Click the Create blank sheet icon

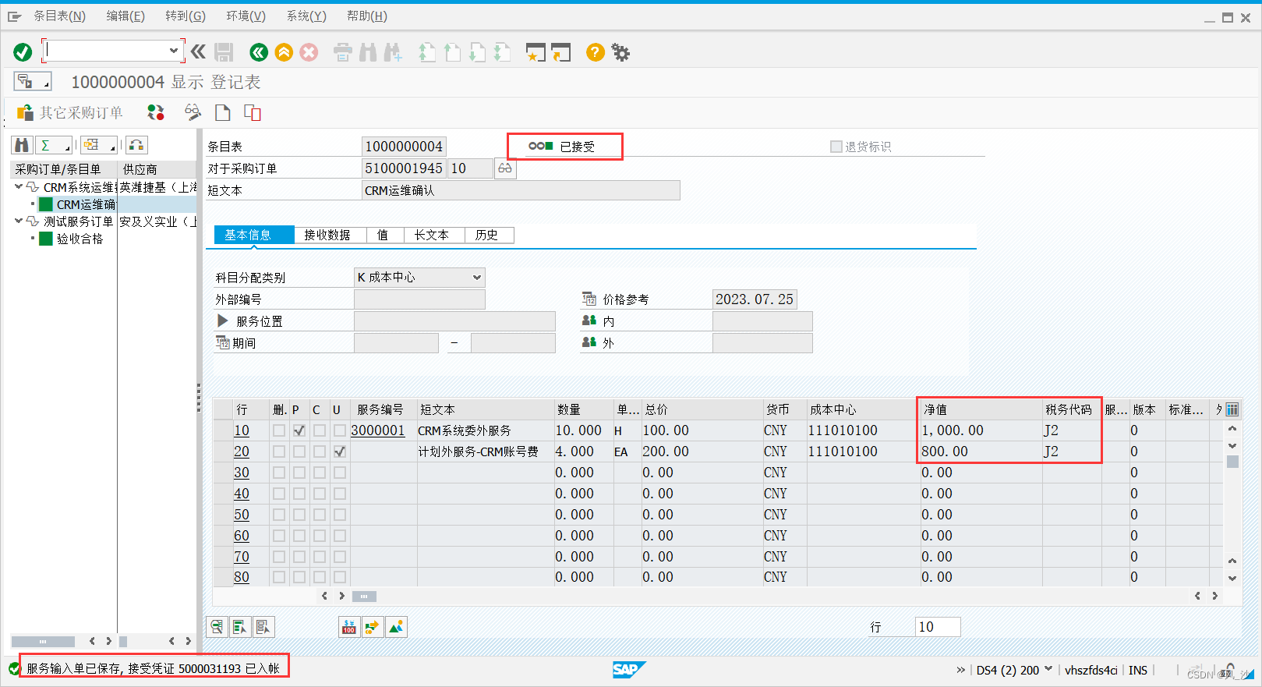click(223, 112)
